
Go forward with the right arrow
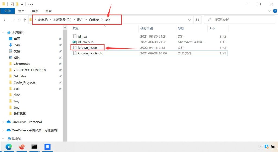click(13, 20)
